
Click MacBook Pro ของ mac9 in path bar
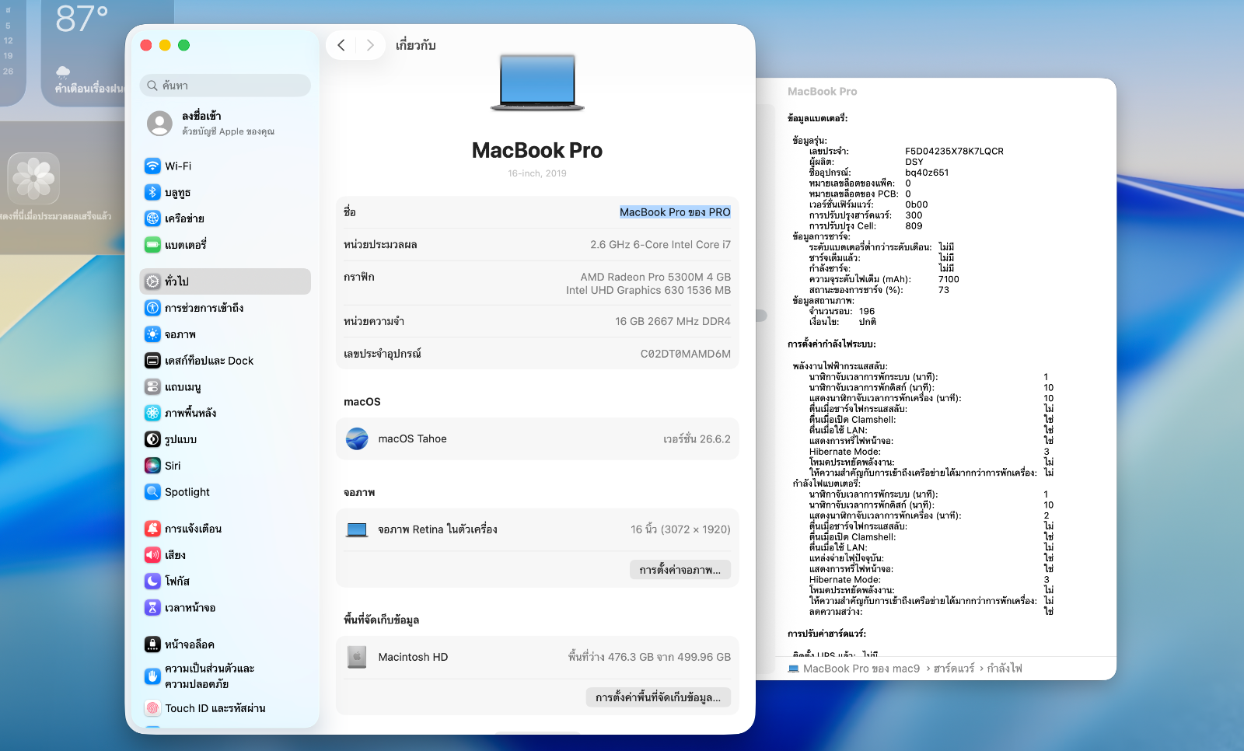[x=861, y=669]
